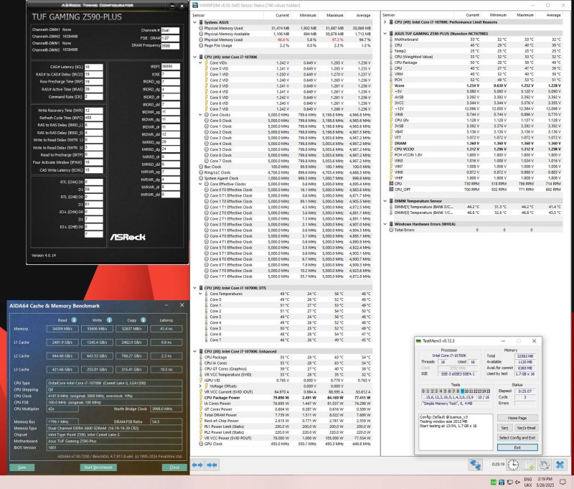Open HWiNFO remote network computers icon
This screenshot has width=574, height=489.
point(475,465)
